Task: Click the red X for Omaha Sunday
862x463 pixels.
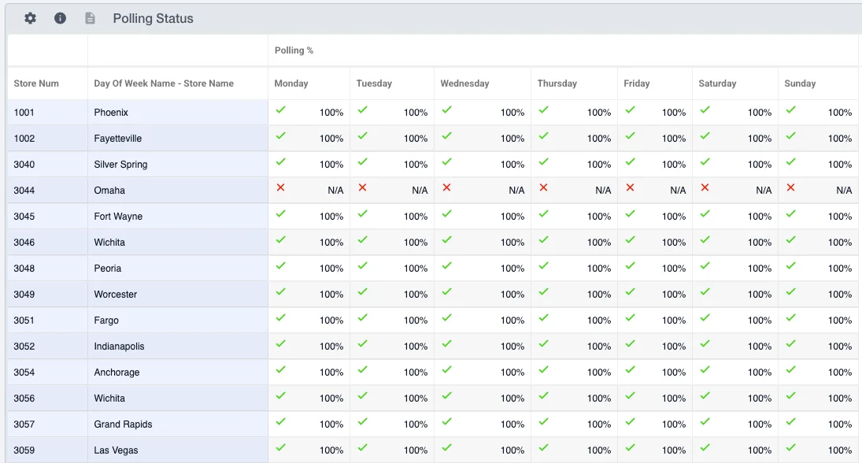Action: pyautogui.click(x=790, y=187)
